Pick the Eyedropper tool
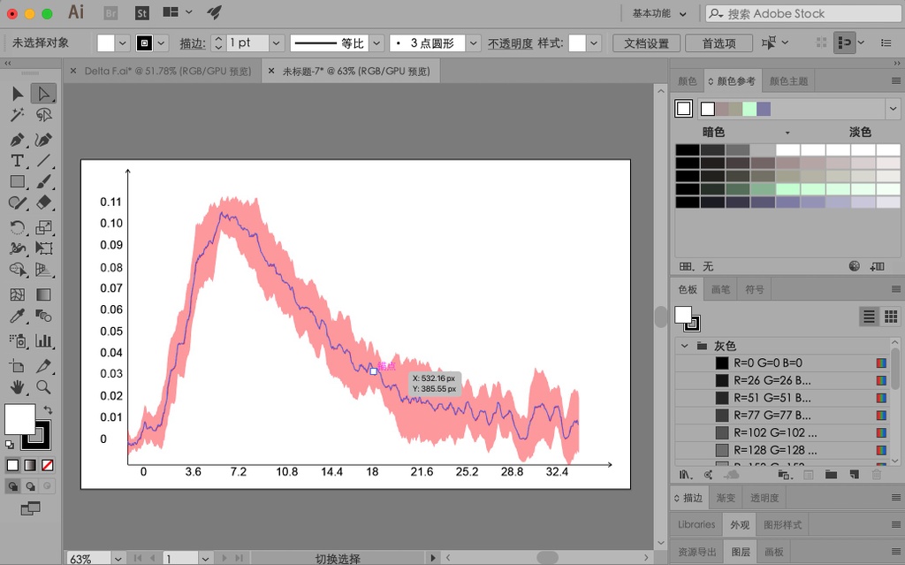Image resolution: width=905 pixels, height=565 pixels. pyautogui.click(x=17, y=316)
